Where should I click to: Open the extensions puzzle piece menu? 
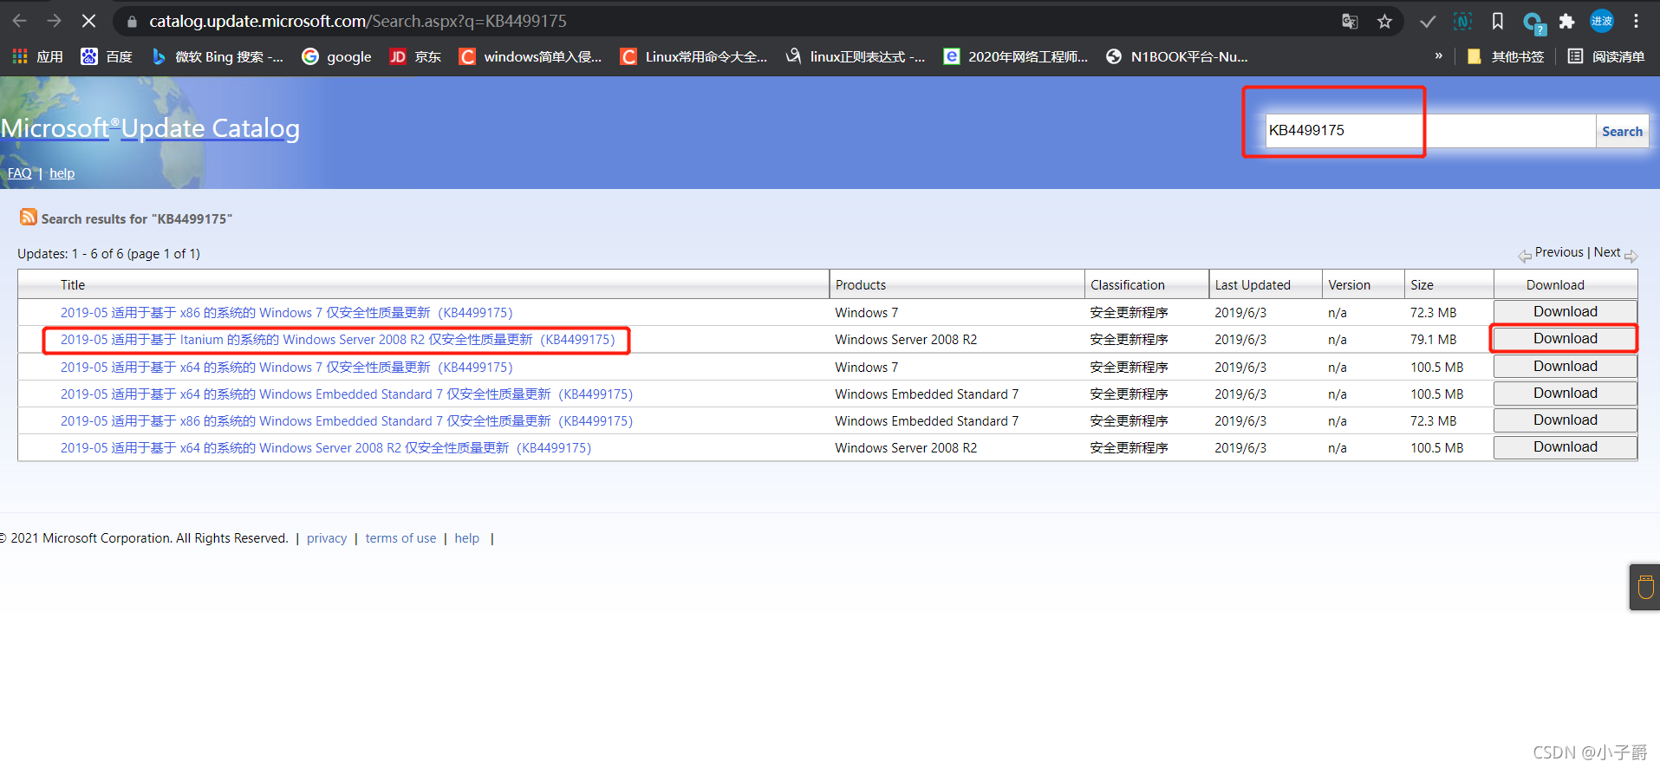click(1566, 22)
